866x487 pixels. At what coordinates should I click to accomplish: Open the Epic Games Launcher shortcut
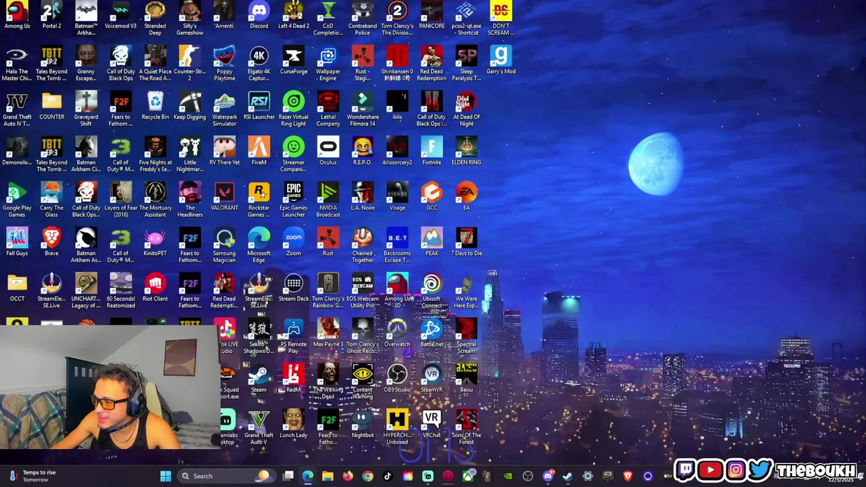tap(294, 200)
